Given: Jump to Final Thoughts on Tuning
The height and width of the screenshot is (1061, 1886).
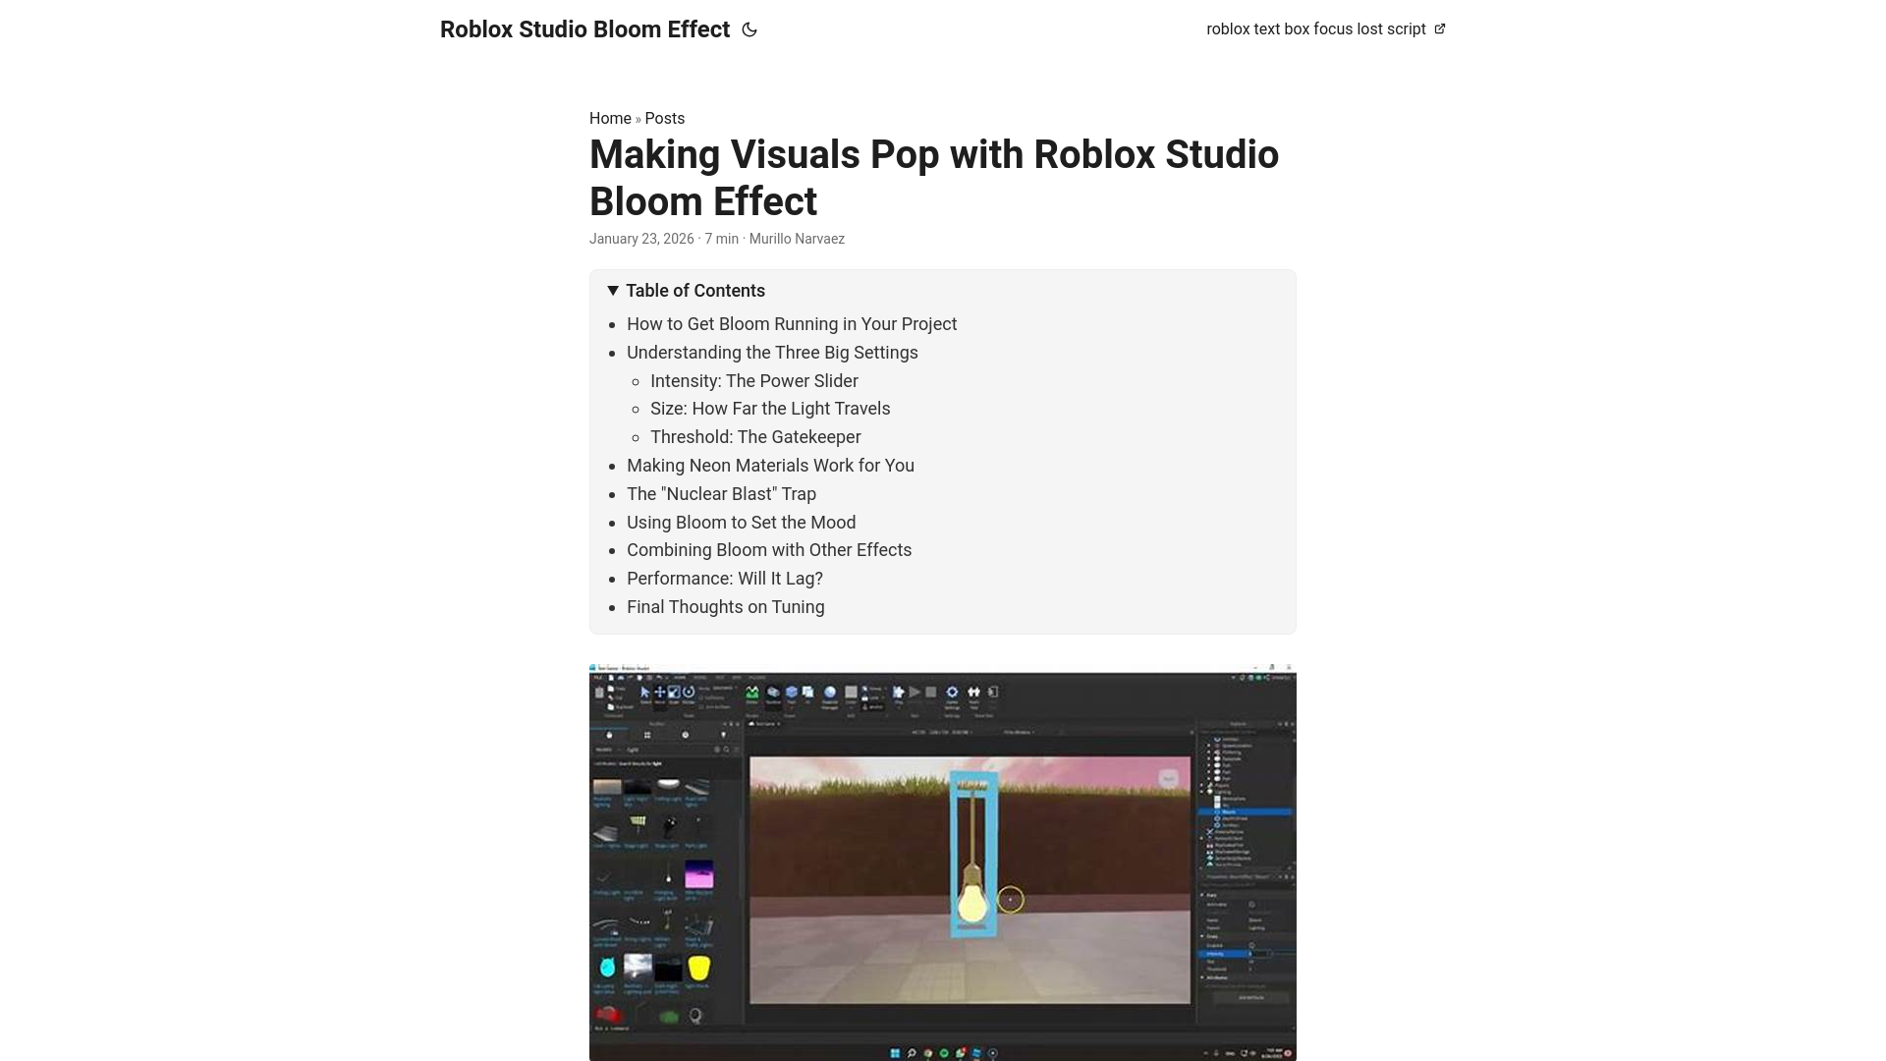Looking at the screenshot, I should point(726,607).
